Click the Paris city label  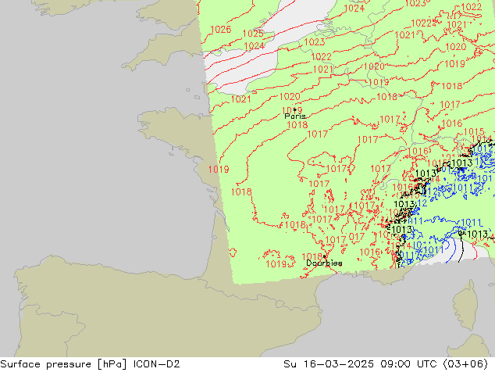295,116
